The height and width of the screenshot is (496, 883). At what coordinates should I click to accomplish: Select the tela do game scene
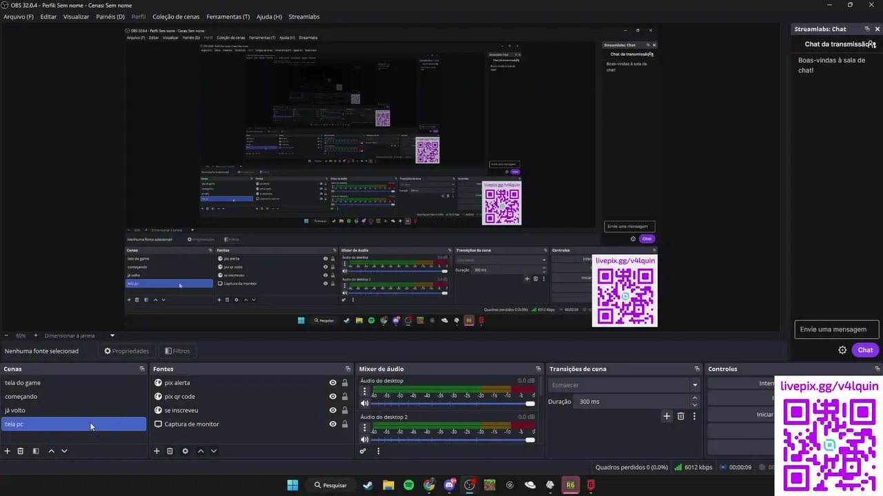click(74, 383)
